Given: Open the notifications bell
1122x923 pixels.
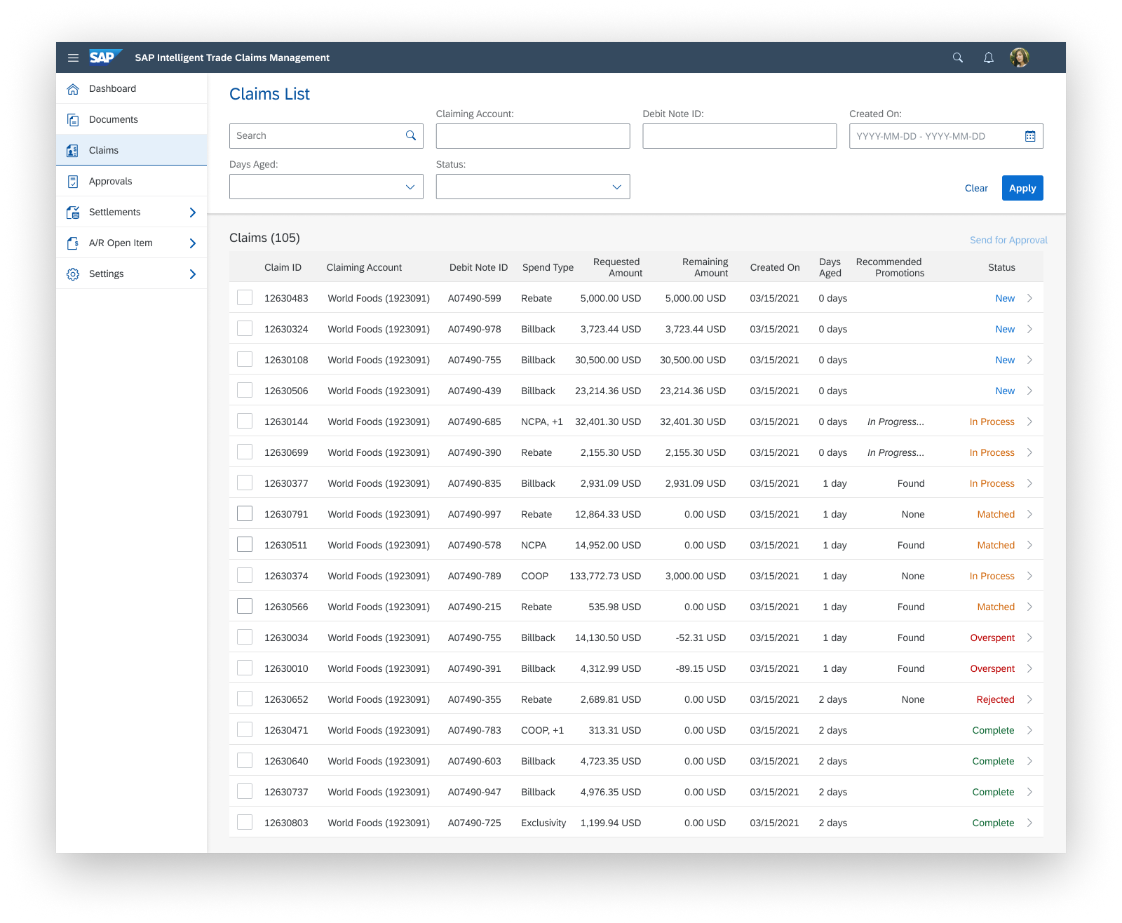Looking at the screenshot, I should pyautogui.click(x=989, y=58).
